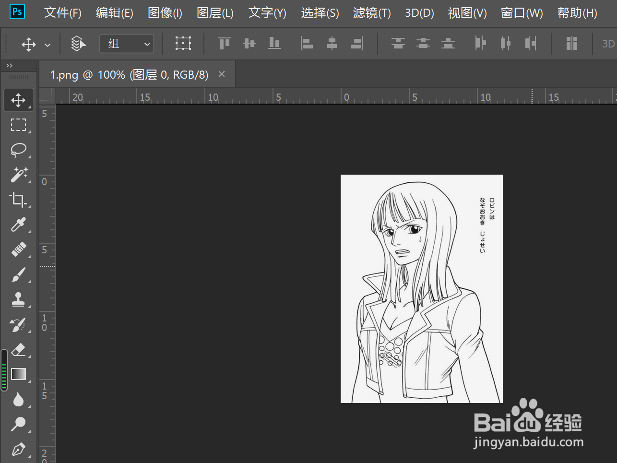Select the Move tool in toolbar

coord(19,100)
